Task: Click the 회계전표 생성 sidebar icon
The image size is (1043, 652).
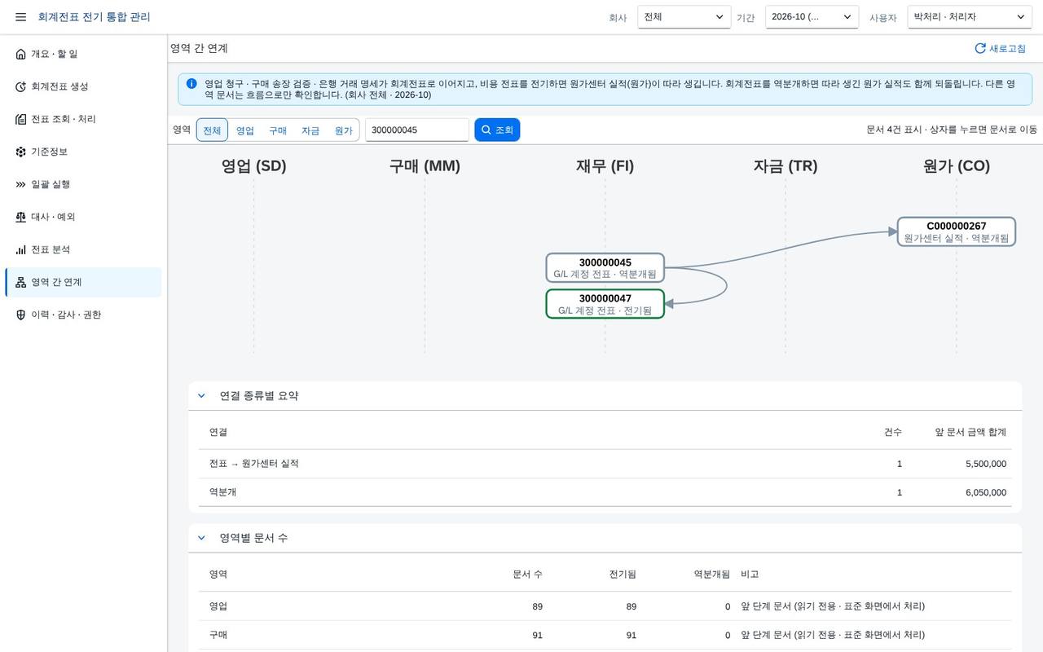Action: point(21,86)
